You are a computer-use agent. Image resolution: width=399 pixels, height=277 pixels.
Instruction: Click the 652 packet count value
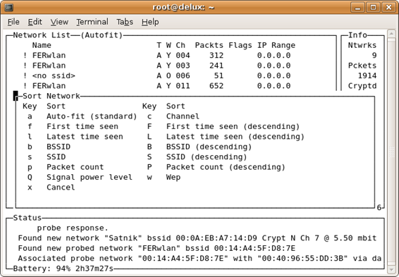(x=216, y=86)
